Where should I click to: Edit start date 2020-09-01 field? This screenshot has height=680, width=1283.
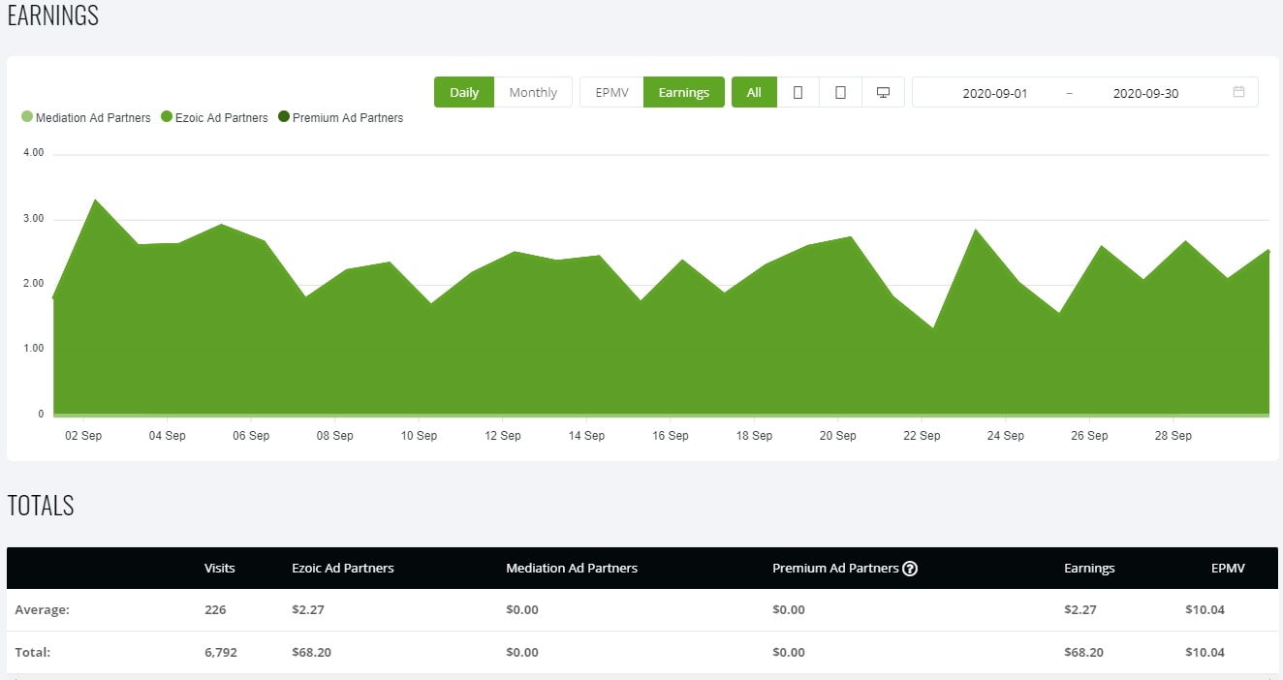(995, 93)
